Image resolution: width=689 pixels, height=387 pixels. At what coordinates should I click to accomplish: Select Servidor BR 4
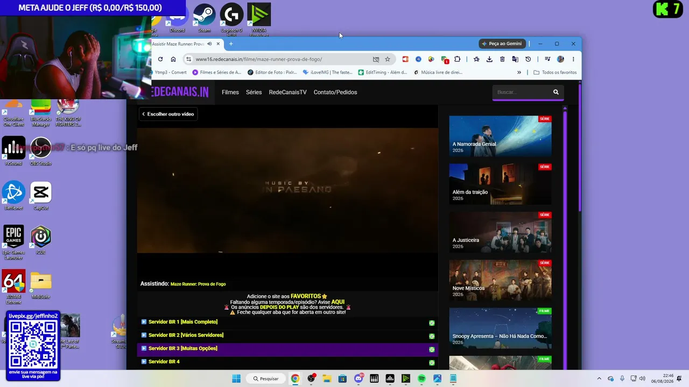click(x=287, y=362)
